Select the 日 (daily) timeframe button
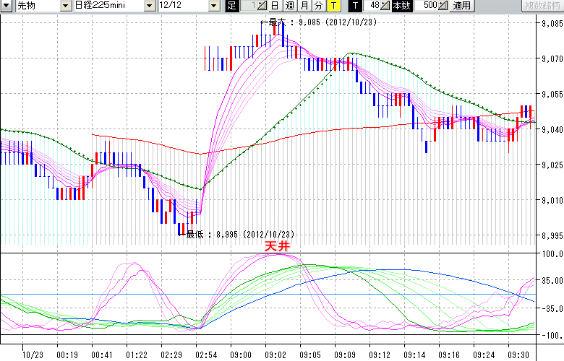The height and width of the screenshot is (361, 564). tap(275, 6)
